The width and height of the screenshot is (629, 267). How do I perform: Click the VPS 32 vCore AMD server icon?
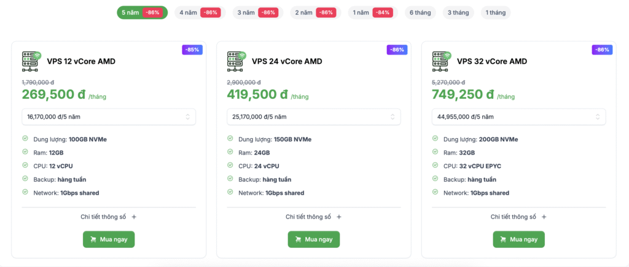click(x=442, y=60)
